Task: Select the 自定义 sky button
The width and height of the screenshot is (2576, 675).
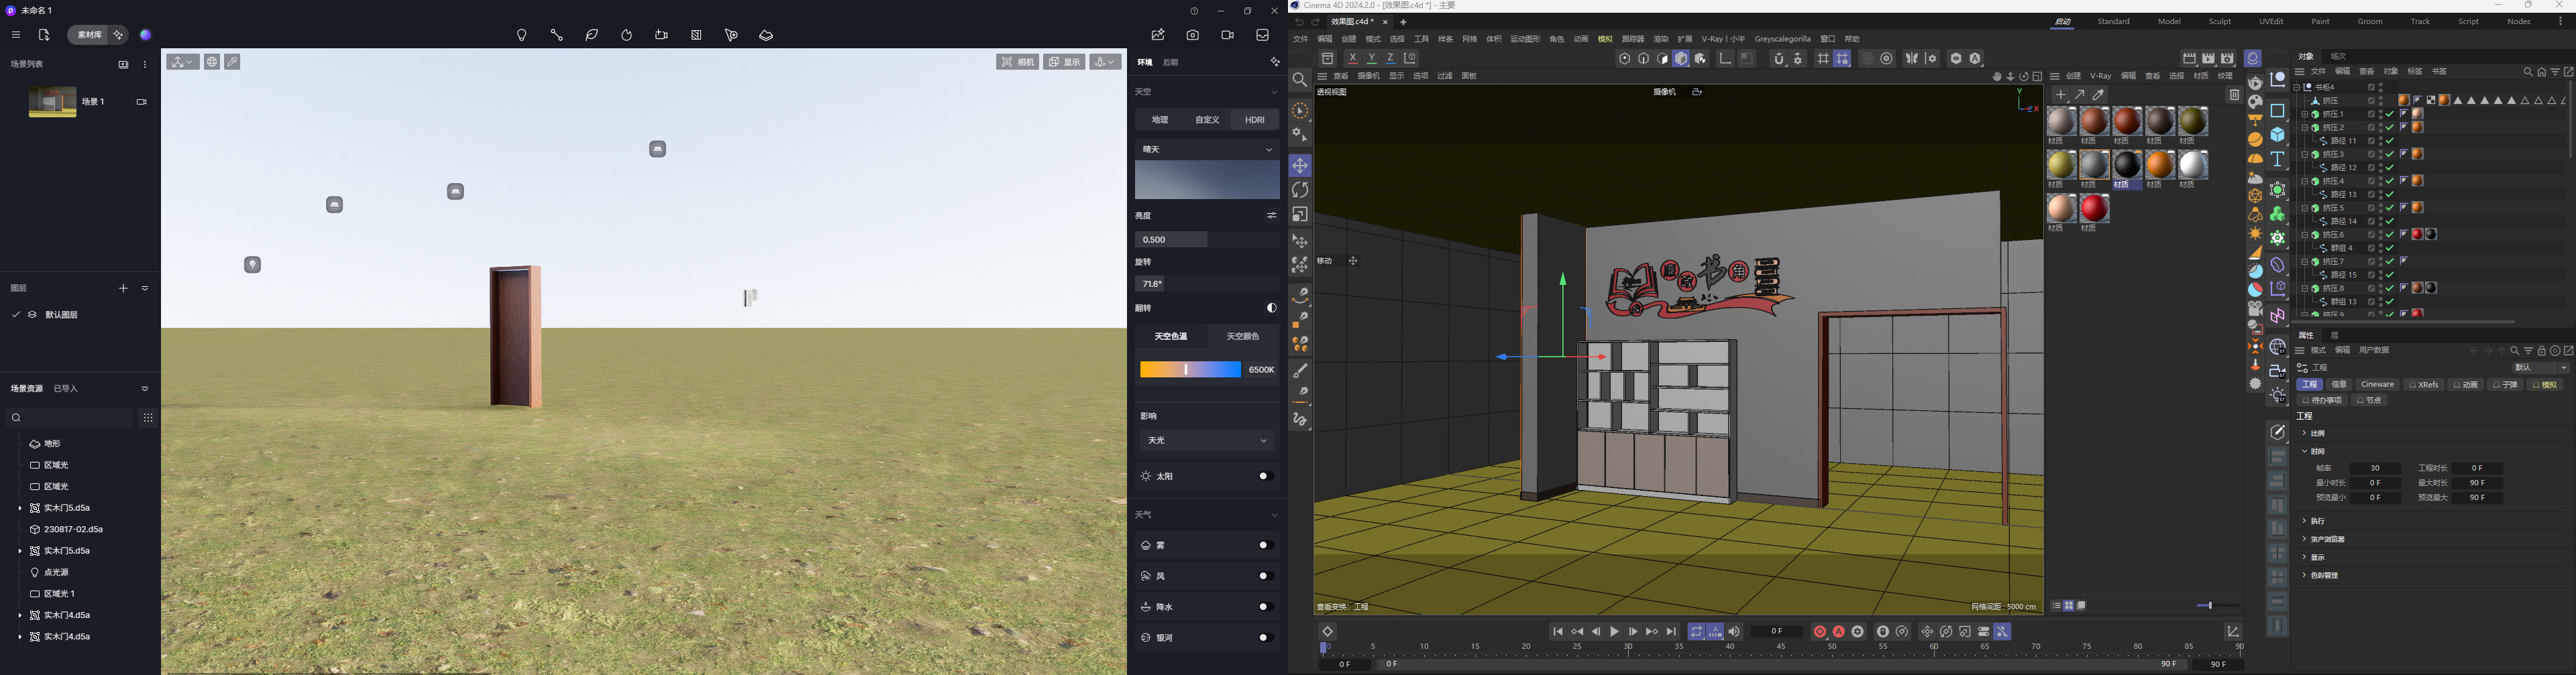Action: 1208,120
